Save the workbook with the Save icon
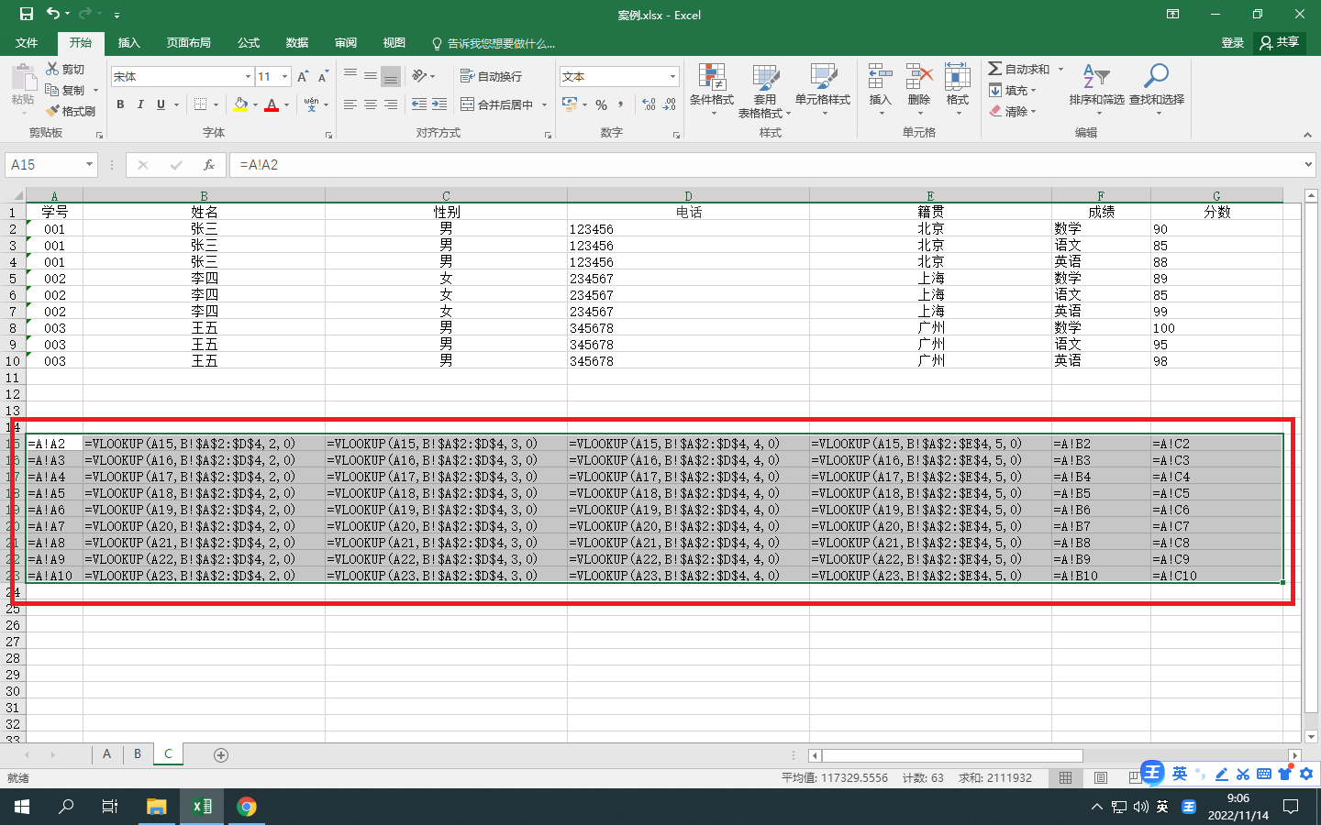Viewport: 1321px width, 825px height. (x=27, y=14)
